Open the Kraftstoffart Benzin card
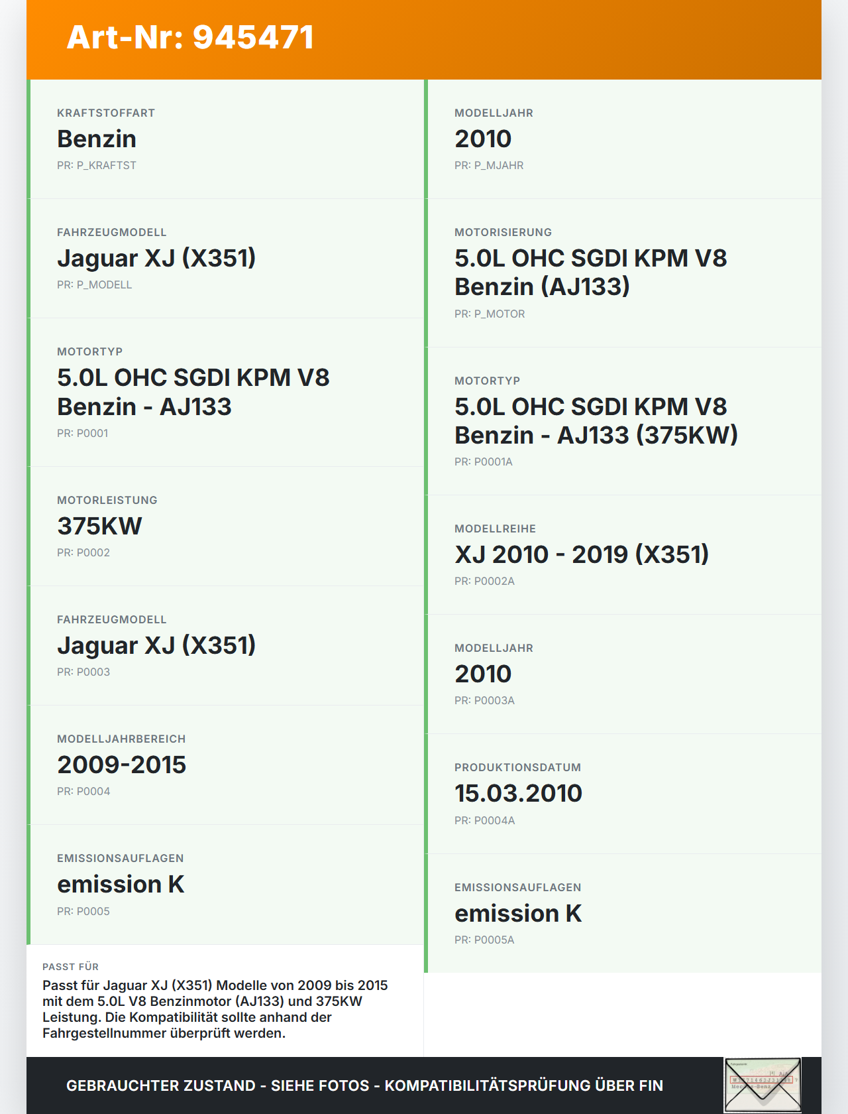The image size is (848, 1114). click(x=225, y=139)
